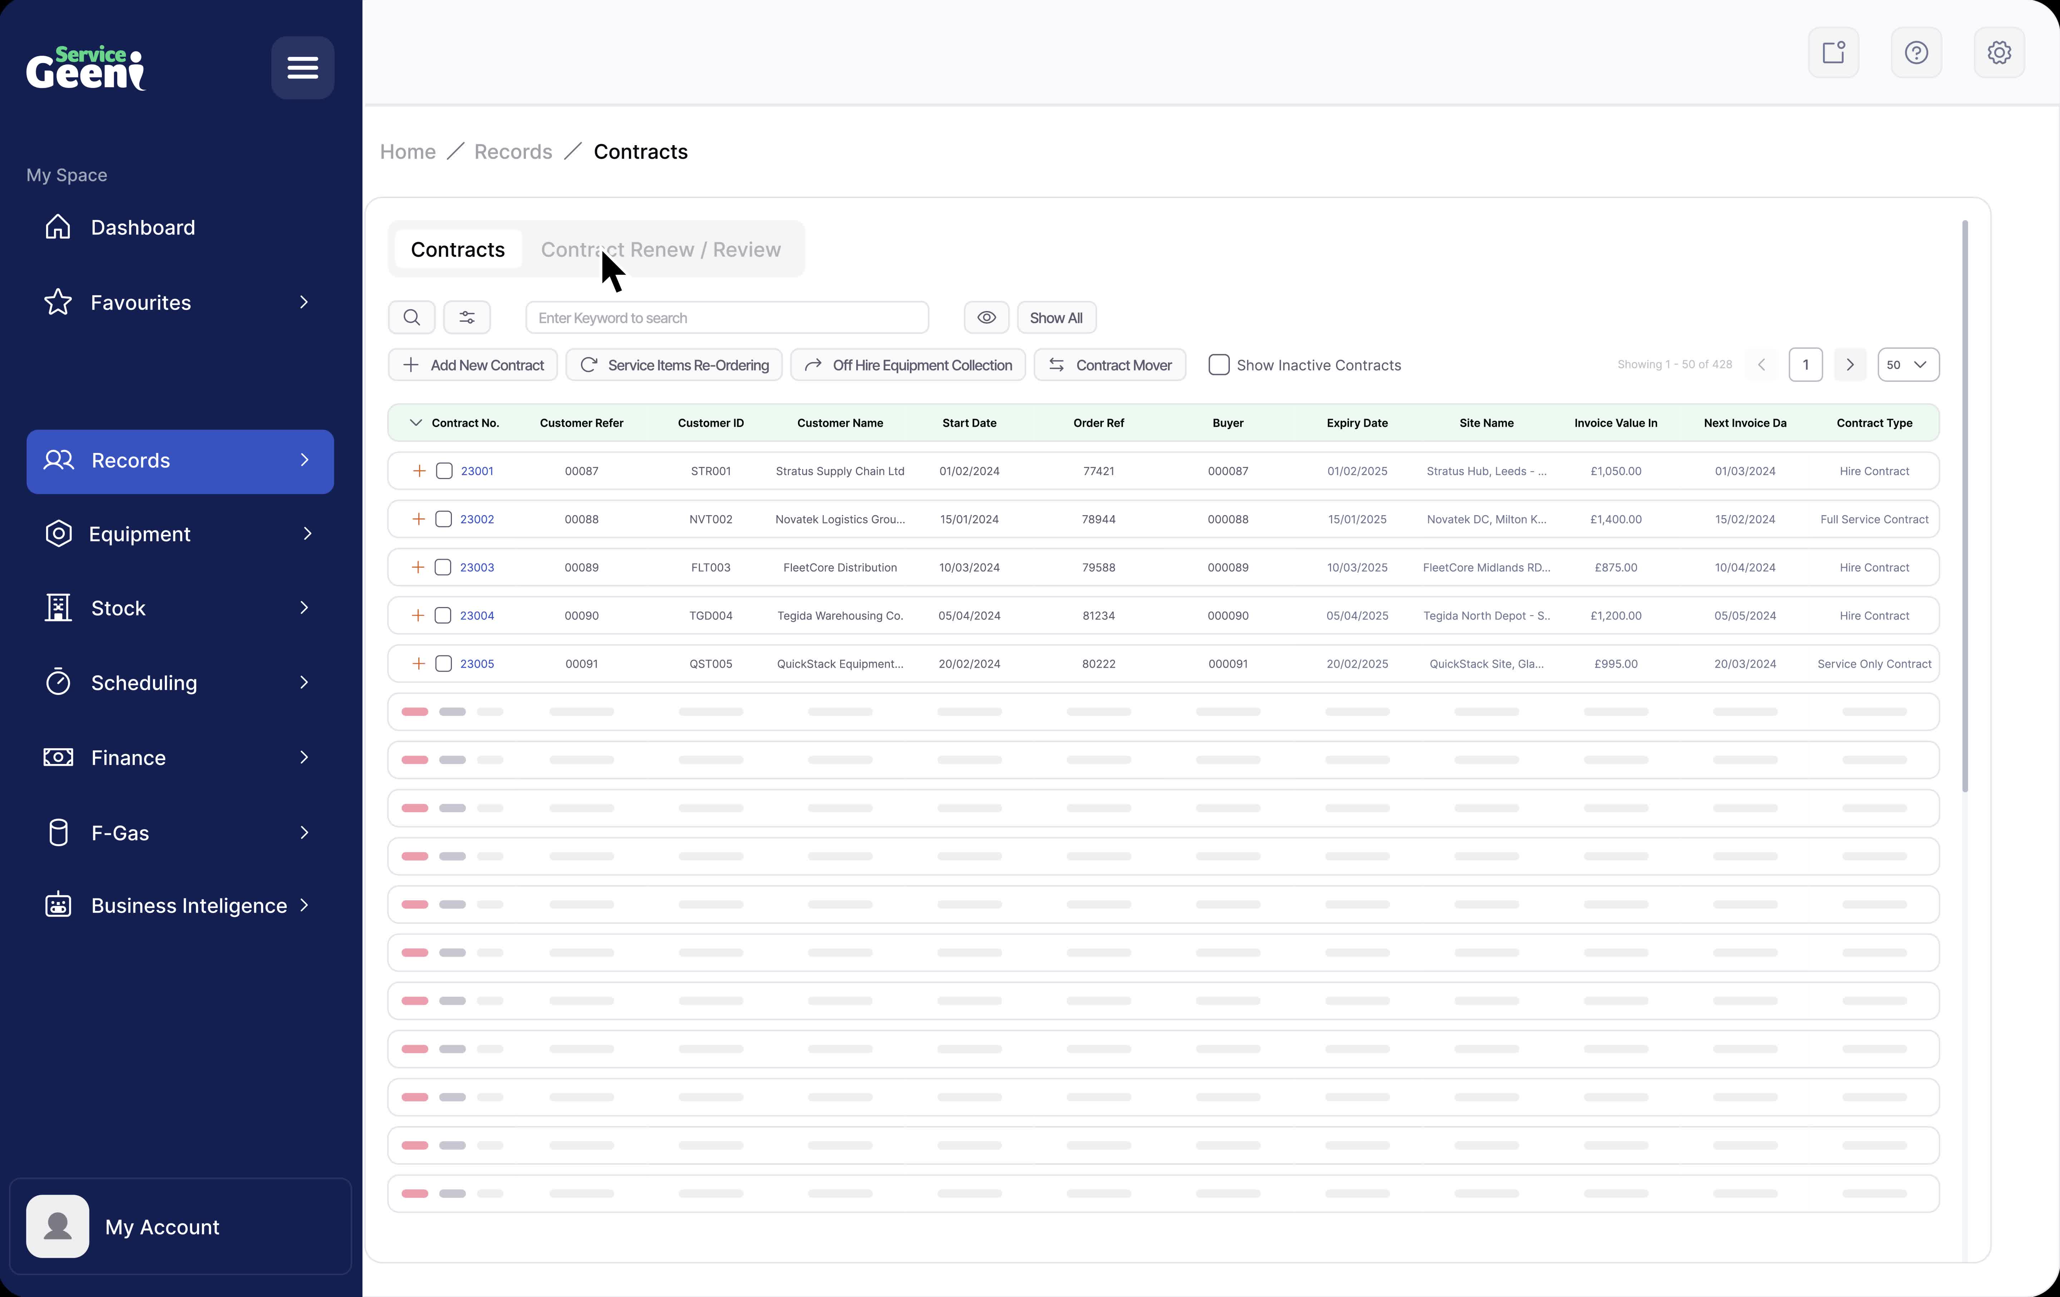2060x1297 pixels.
Task: Click the Business Inteligence robot icon
Action: (58, 905)
